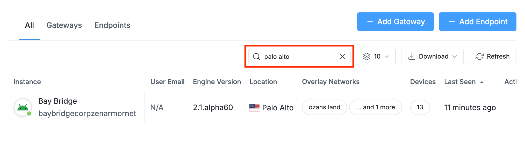
Task: Click the search magnifier icon
Action: click(256, 56)
